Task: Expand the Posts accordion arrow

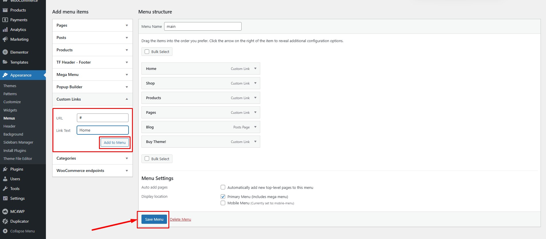Action: [x=127, y=38]
